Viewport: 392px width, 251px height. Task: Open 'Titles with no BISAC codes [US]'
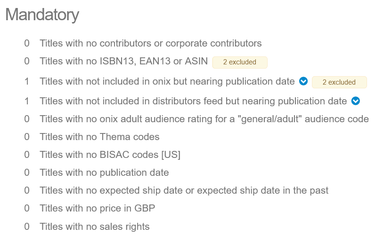click(110, 155)
